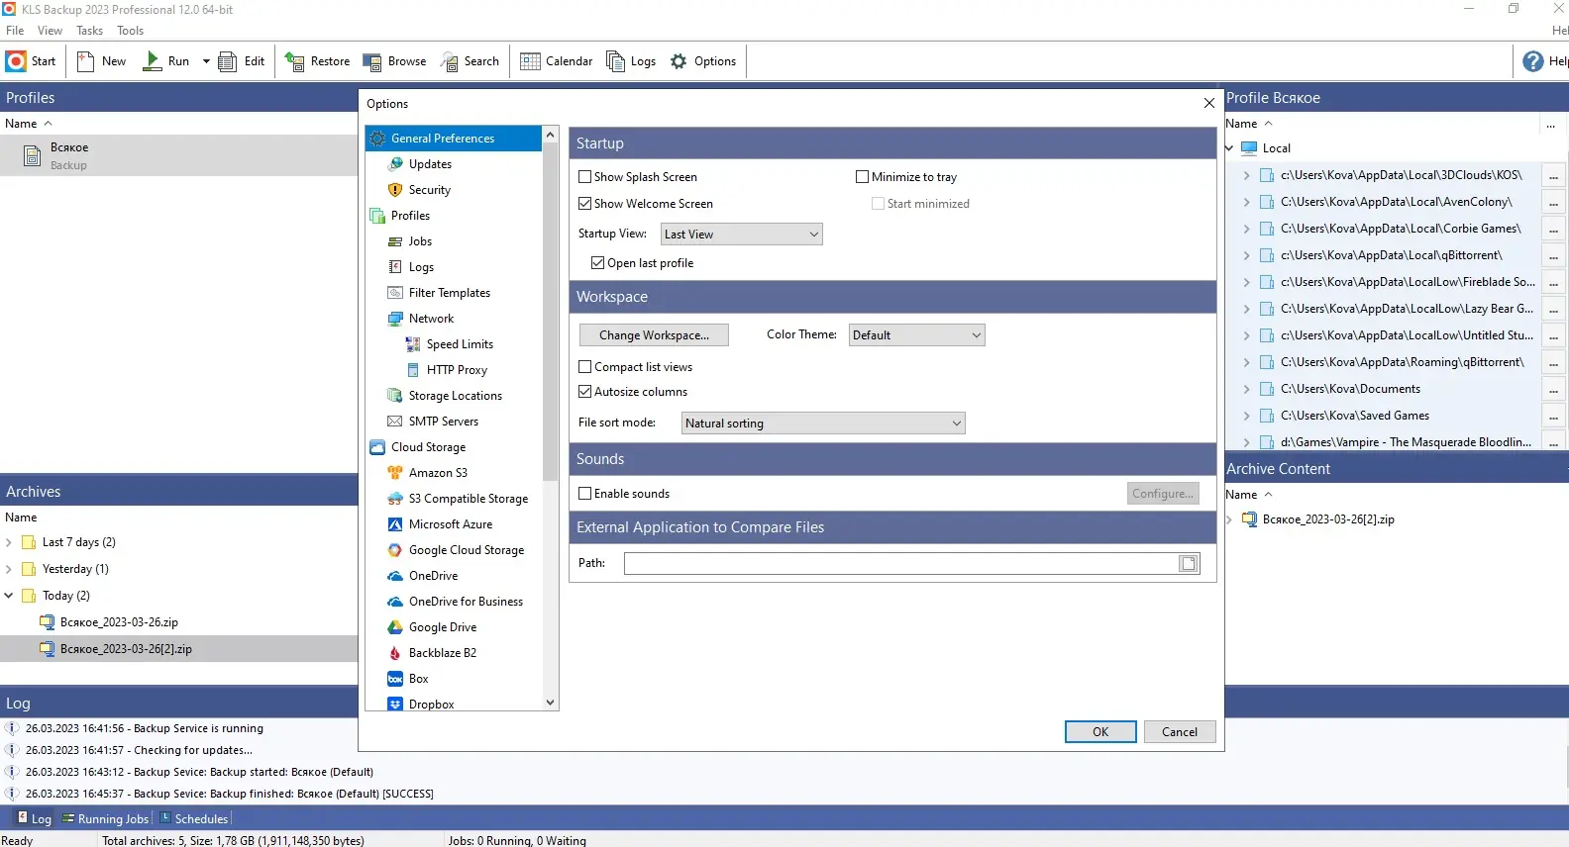Open the Search tool
Screen dimensions: 1569x847
(471, 61)
